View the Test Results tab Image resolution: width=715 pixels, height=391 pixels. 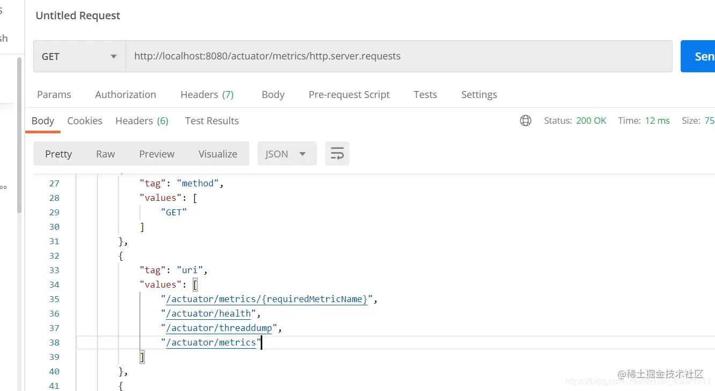pos(212,121)
